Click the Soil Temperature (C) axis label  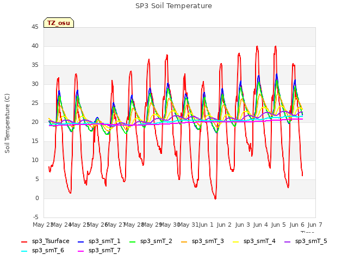click(7, 123)
